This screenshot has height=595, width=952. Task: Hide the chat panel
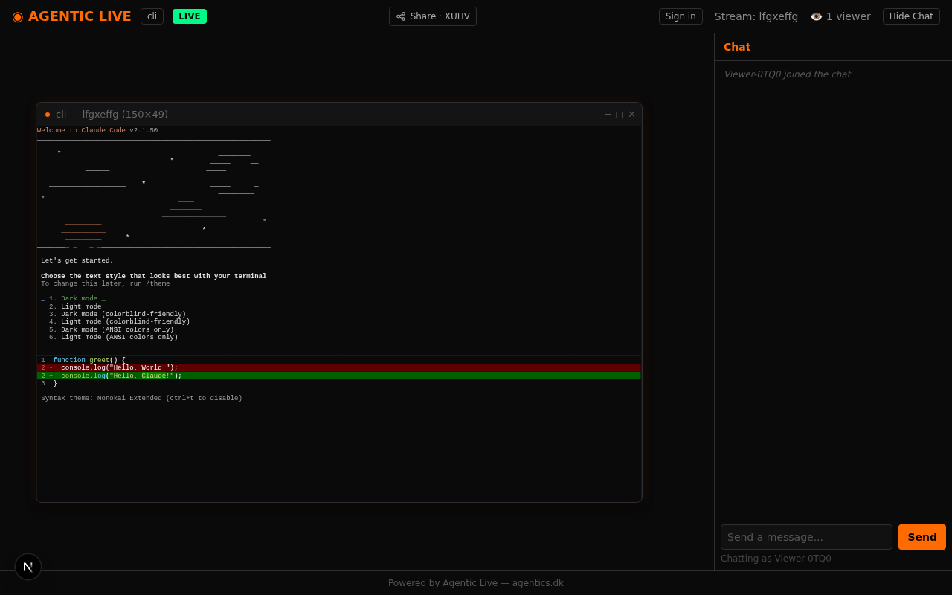point(911,16)
